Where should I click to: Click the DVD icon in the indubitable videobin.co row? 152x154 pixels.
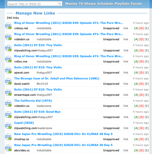point(9,37)
